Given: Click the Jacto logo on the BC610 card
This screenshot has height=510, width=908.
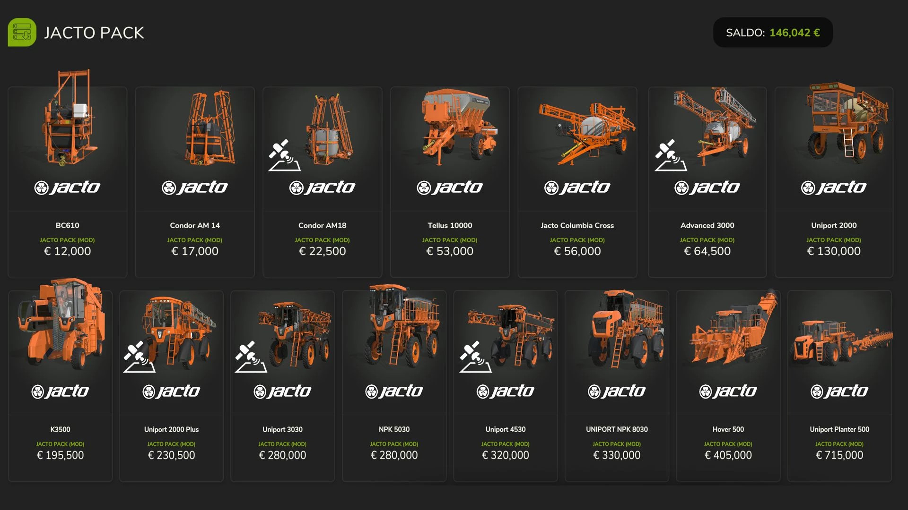Looking at the screenshot, I should coord(67,187).
